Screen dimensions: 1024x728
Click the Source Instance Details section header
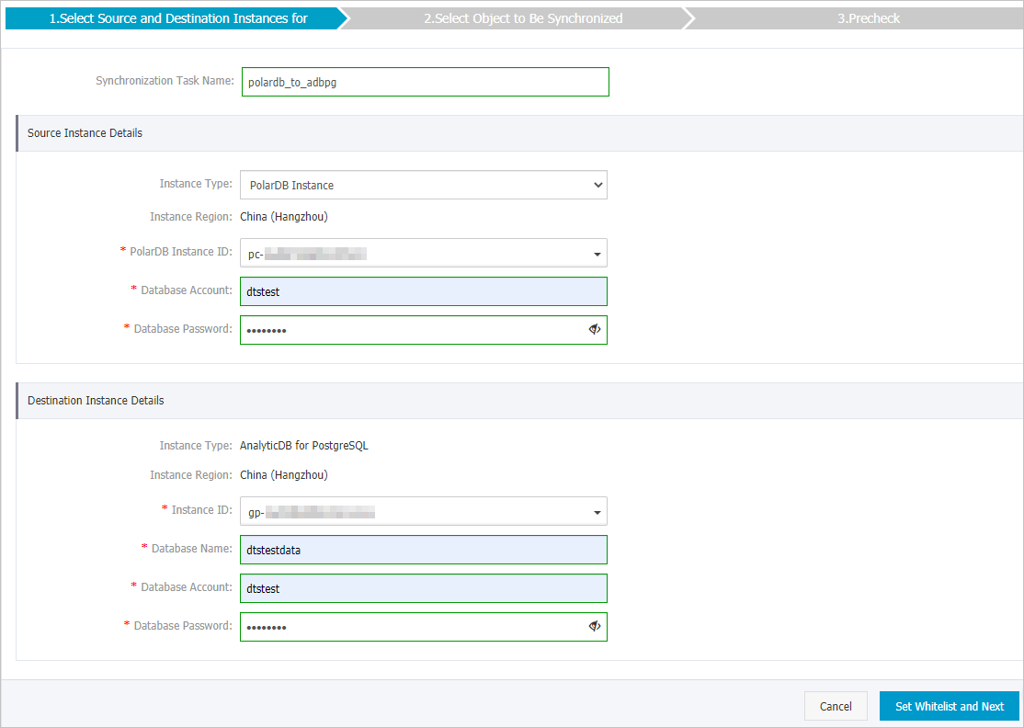(85, 132)
